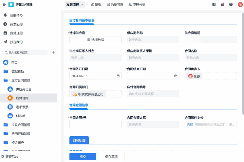244x162 pixels.
Task: Open the 发起流程 dropdown
Action: [x=75, y=4]
